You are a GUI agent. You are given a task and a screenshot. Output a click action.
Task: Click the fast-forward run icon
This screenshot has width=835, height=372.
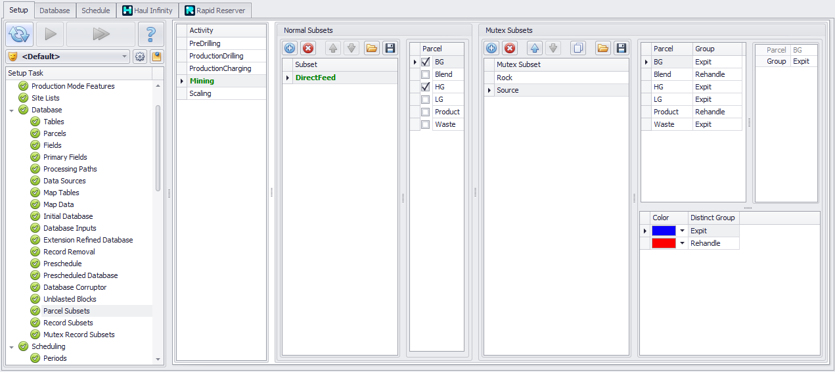click(101, 34)
